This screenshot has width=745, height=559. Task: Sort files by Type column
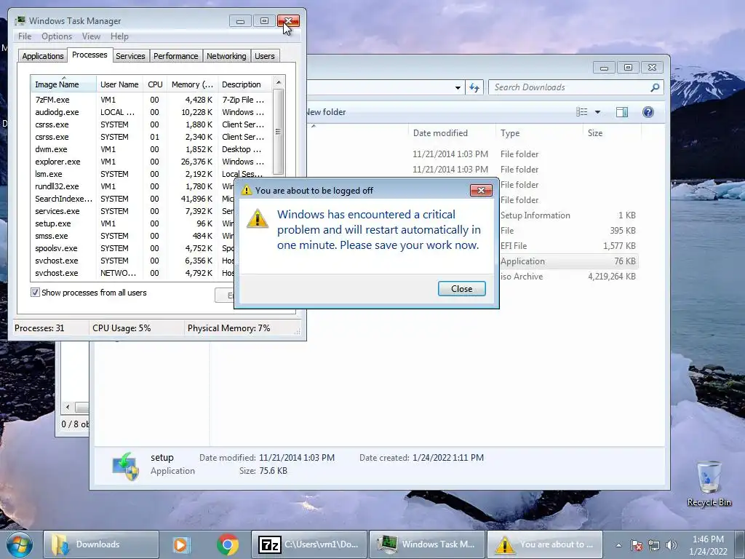[x=539, y=133]
